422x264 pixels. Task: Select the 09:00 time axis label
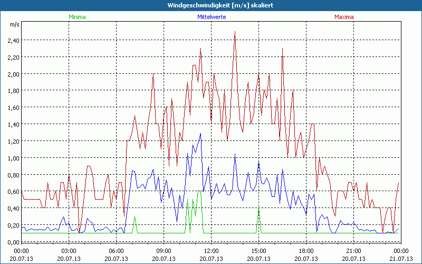tap(164, 251)
